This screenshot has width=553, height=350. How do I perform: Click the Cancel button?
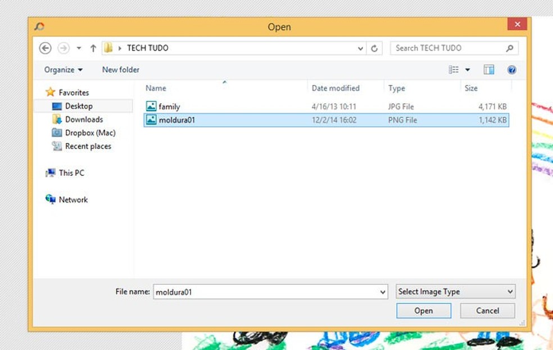coord(487,311)
